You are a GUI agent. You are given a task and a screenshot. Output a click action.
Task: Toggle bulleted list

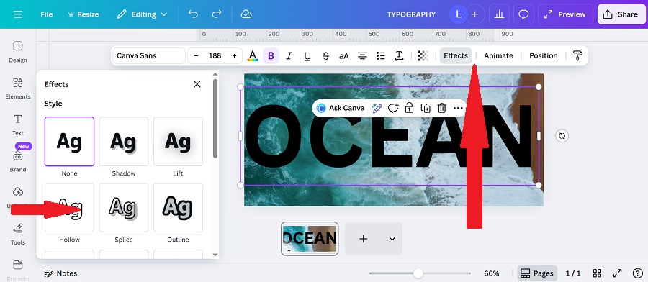tap(381, 55)
